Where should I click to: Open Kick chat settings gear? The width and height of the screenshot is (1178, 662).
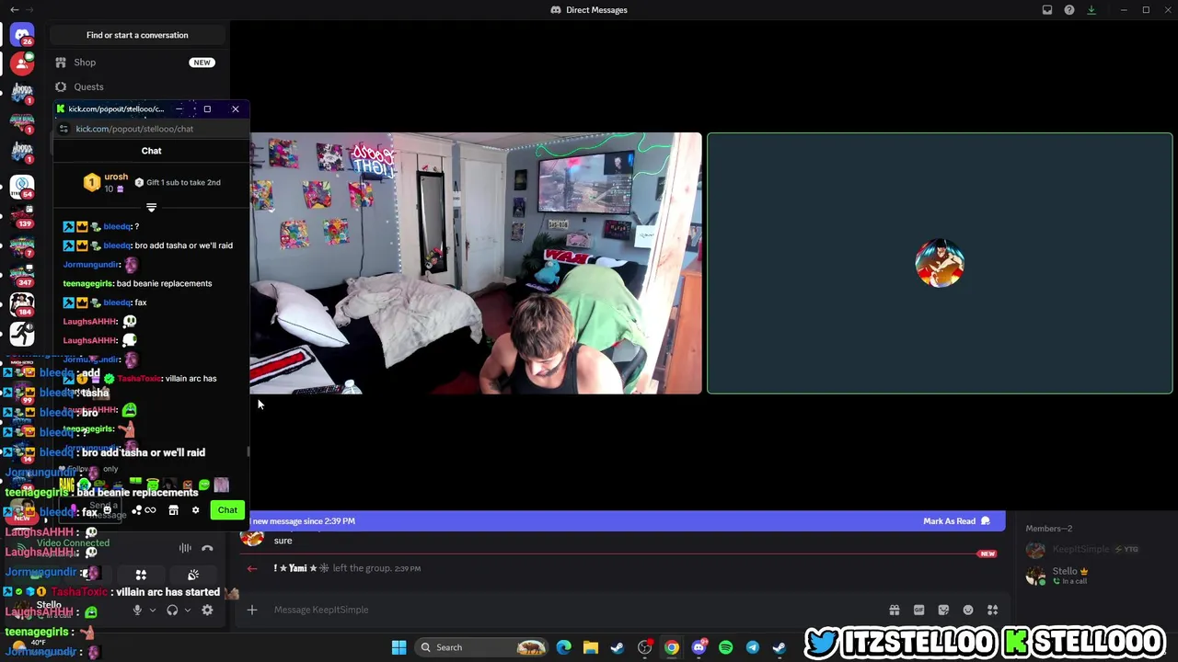tap(195, 510)
